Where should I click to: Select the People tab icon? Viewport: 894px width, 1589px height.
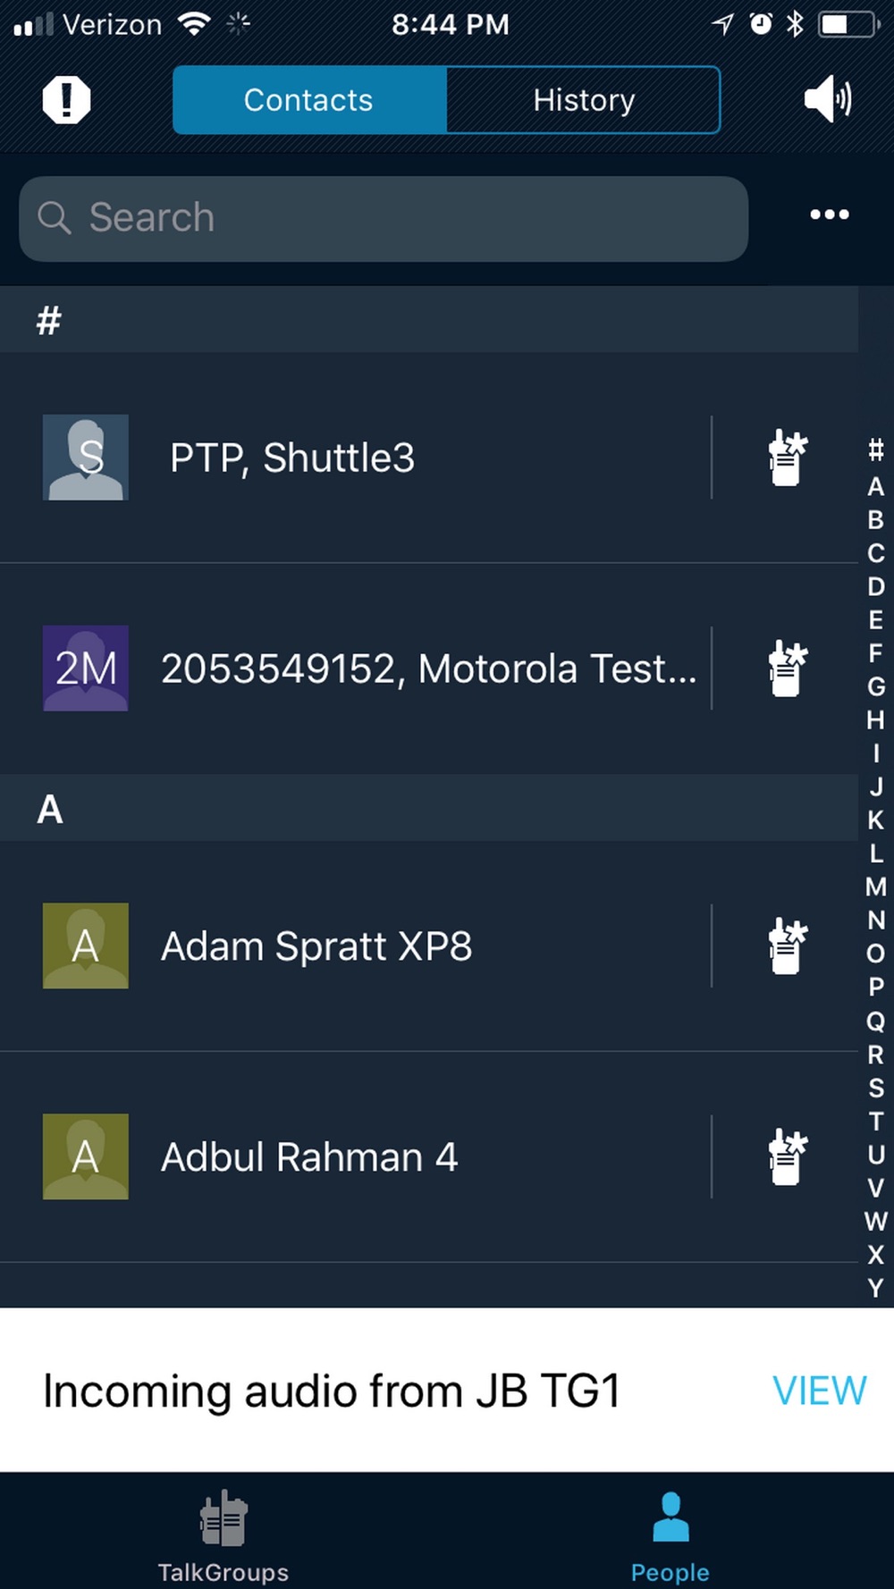click(x=670, y=1518)
